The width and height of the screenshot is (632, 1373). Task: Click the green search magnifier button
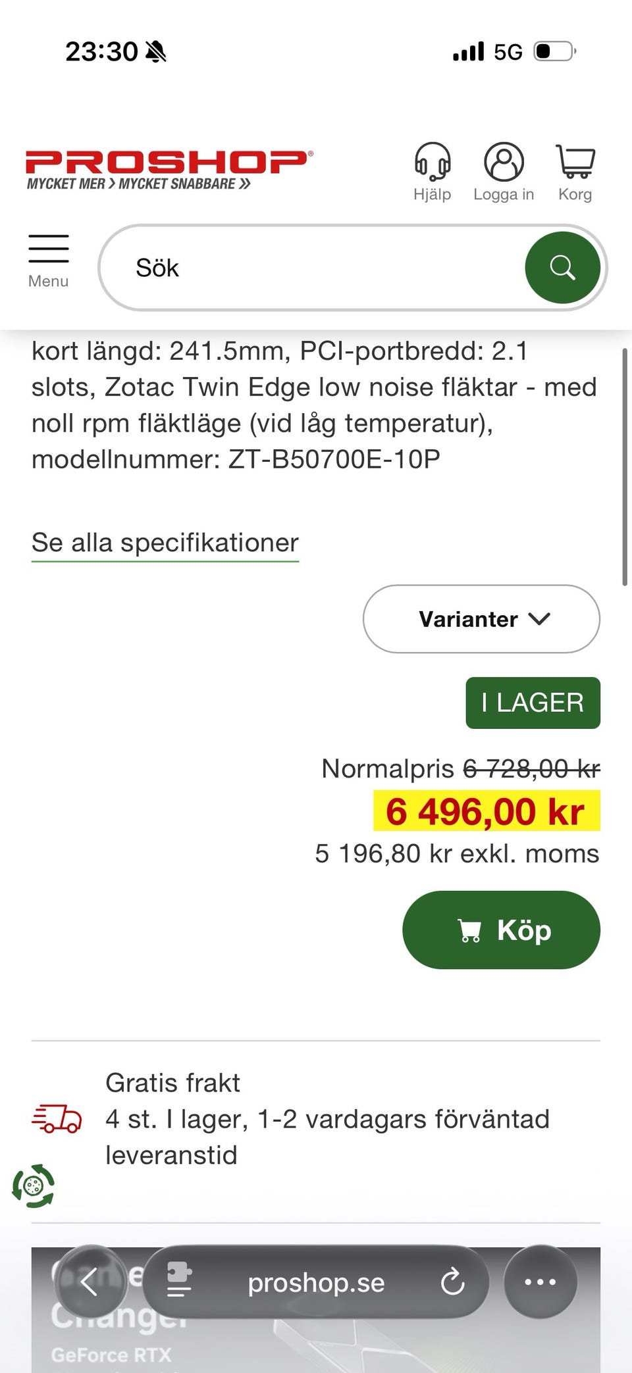tap(562, 268)
